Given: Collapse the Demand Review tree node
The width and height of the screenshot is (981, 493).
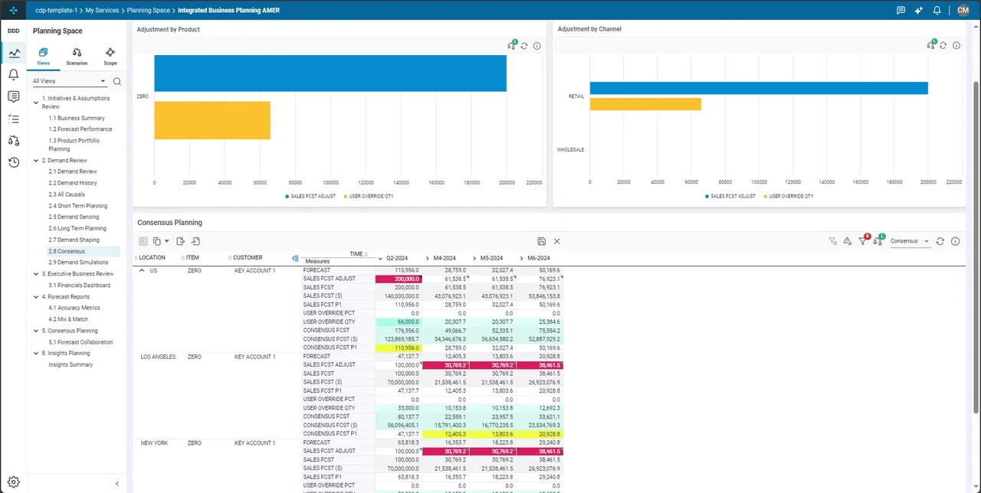Looking at the screenshot, I should [x=36, y=161].
